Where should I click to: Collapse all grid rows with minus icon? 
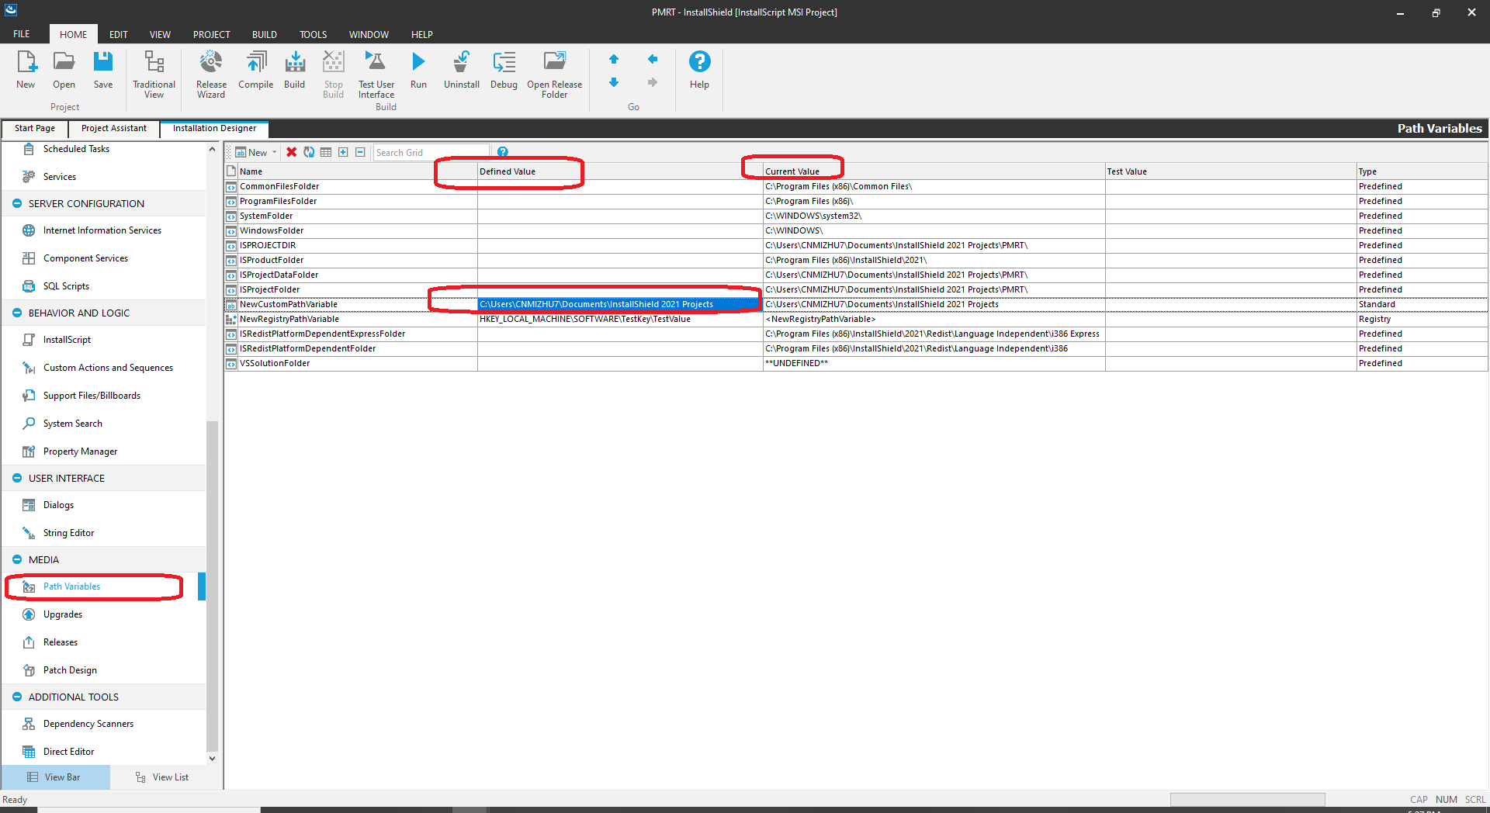[x=360, y=152]
